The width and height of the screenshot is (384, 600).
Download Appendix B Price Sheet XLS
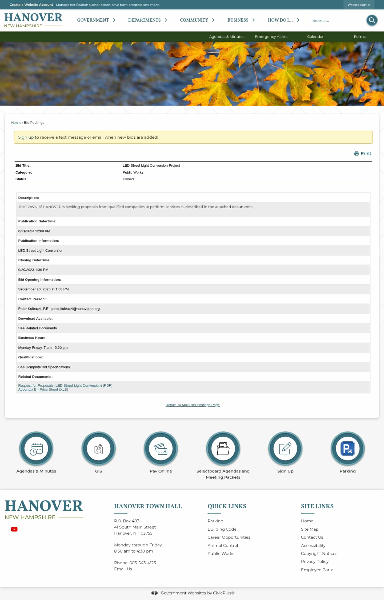[x=43, y=390]
